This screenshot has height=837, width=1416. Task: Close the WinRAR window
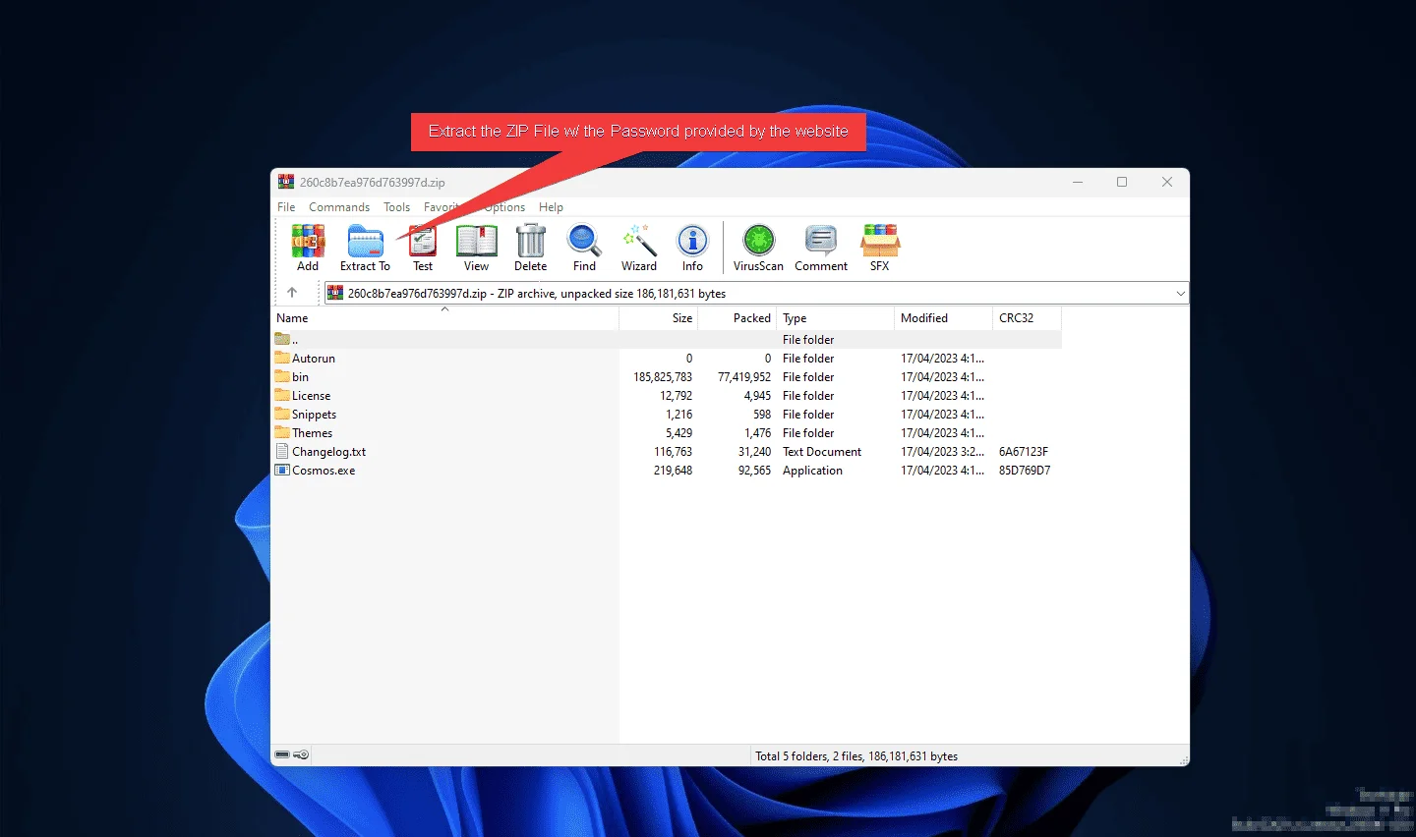[1167, 182]
